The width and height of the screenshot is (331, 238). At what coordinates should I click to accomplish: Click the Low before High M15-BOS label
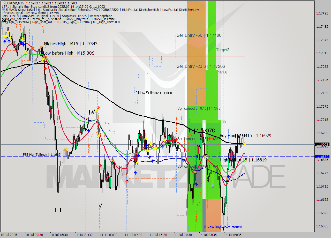coord(69,53)
